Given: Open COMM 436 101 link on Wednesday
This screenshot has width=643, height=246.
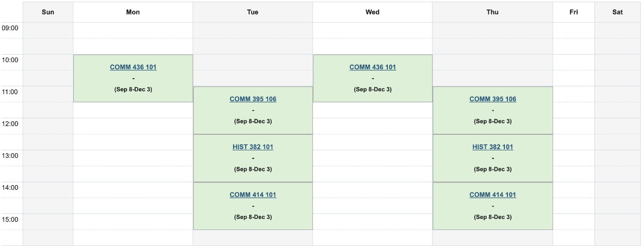Looking at the screenshot, I should click(x=373, y=67).
